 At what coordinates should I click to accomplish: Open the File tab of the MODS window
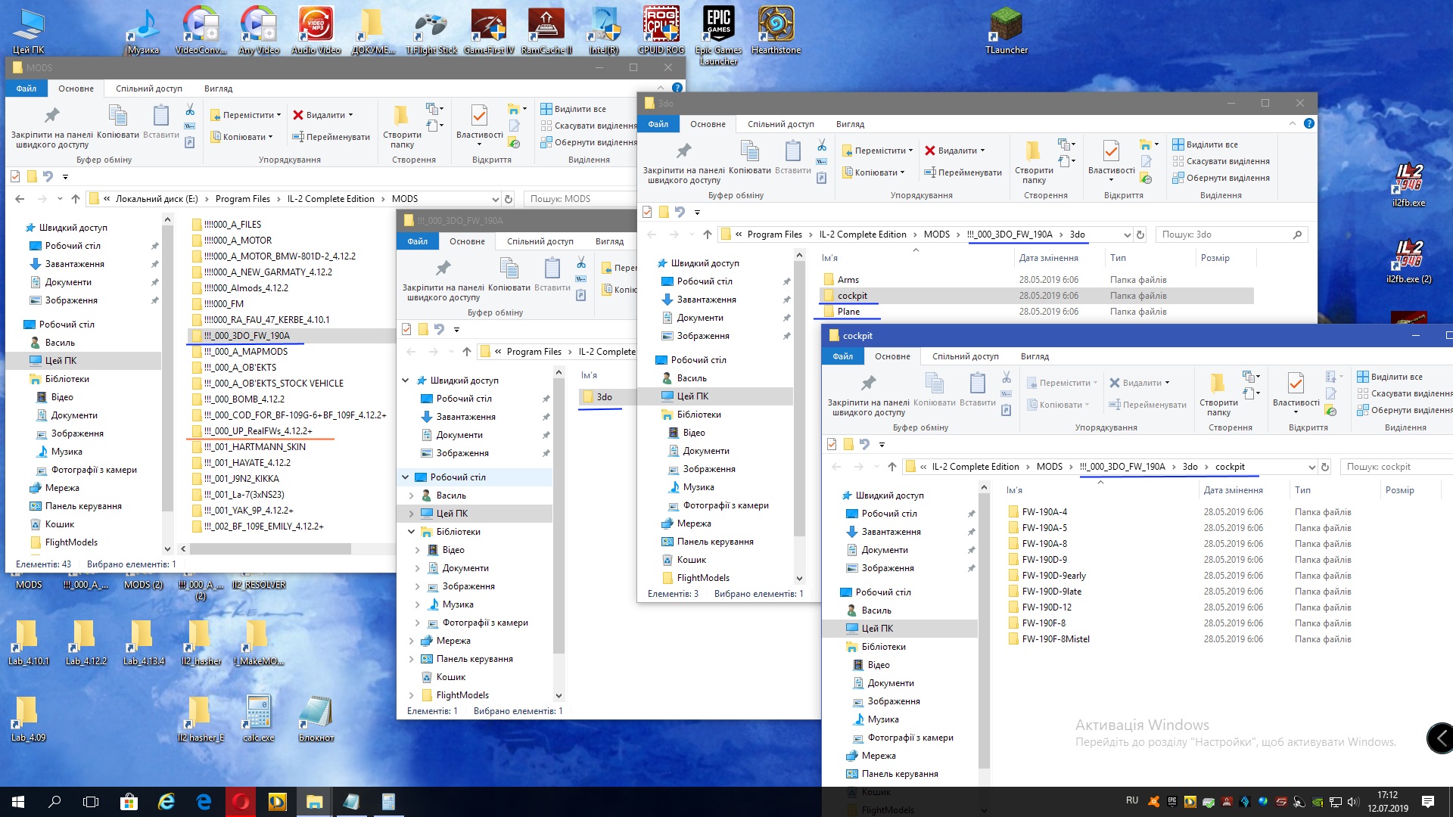pos(26,89)
